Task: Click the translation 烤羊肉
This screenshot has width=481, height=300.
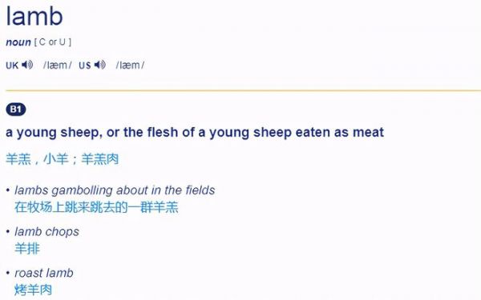Action: (x=34, y=290)
